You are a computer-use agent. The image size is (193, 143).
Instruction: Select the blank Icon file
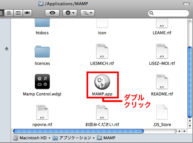[x=102, y=23]
